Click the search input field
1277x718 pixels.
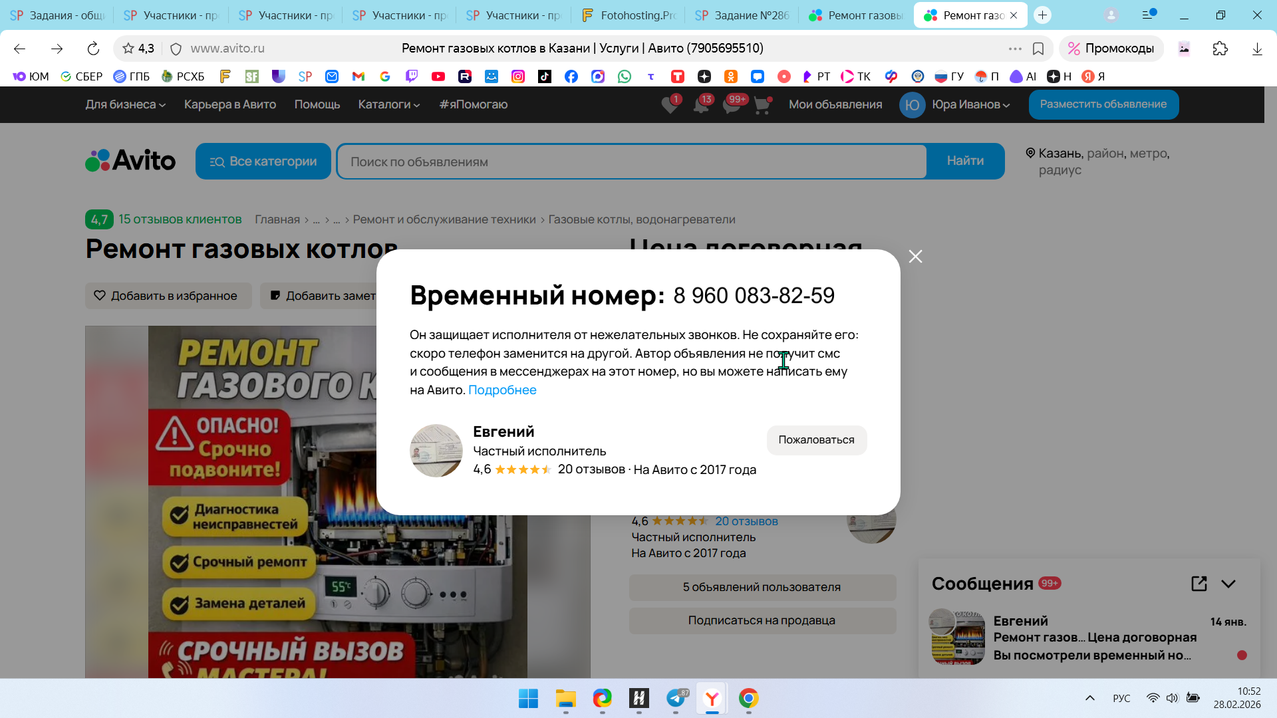point(632,162)
